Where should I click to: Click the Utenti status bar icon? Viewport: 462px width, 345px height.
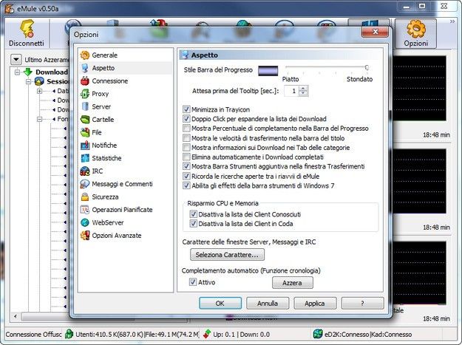pyautogui.click(x=69, y=334)
